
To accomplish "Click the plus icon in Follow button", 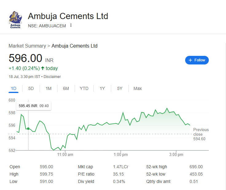I will [x=190, y=60].
